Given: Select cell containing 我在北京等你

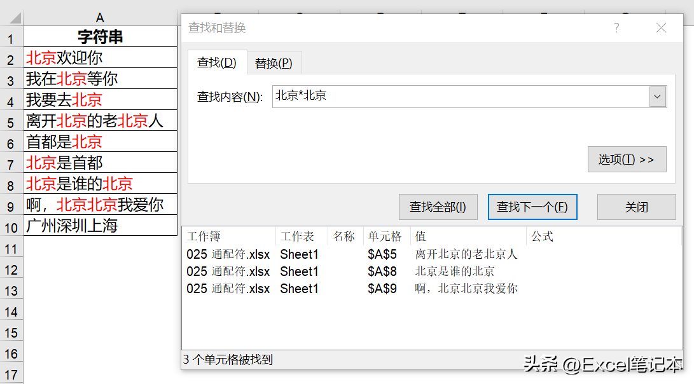Looking at the screenshot, I should pyautogui.click(x=100, y=78).
